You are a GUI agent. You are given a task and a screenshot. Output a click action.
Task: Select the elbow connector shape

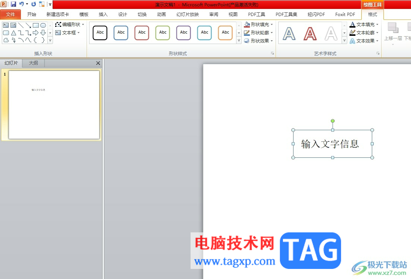click(21, 33)
